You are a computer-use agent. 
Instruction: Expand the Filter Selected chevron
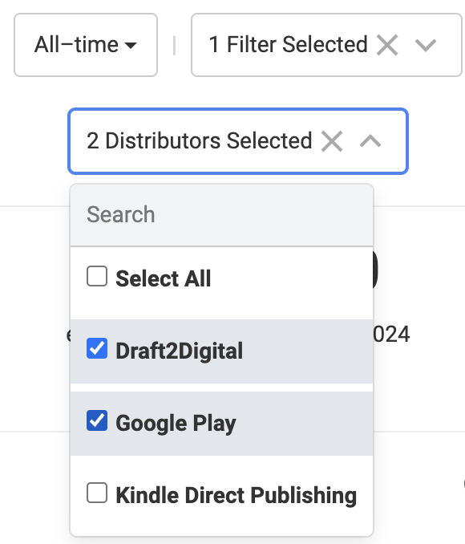(x=426, y=45)
